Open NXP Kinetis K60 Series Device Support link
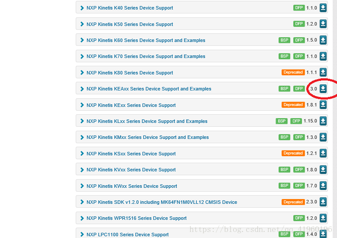337x238 pixels. 146,40
